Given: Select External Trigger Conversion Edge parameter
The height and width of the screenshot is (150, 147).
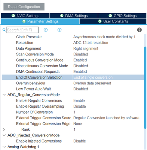Looking at the screenshot, I should (x=43, y=124).
